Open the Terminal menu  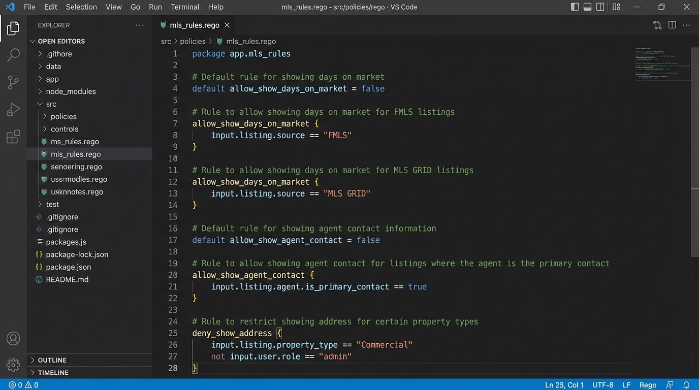point(185,7)
